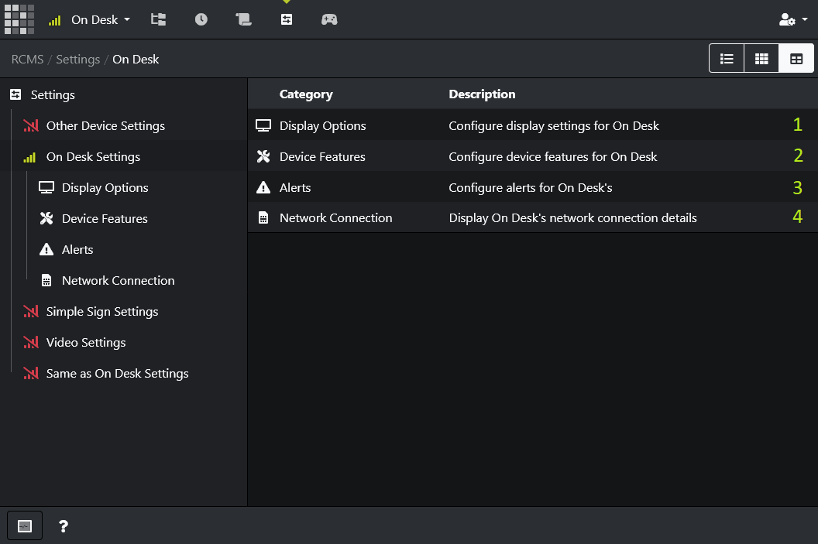Open Device Features in the Category column
Viewport: 818px width, 544px height.
[322, 157]
